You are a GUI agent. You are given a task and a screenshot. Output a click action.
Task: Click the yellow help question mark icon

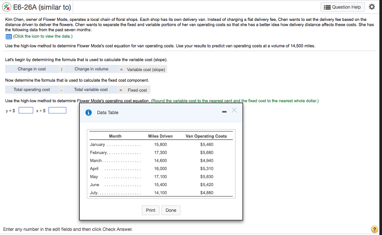(x=374, y=229)
